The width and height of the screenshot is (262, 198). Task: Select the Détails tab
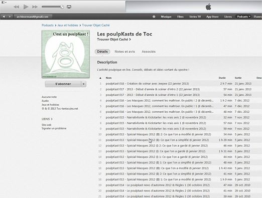(x=102, y=52)
